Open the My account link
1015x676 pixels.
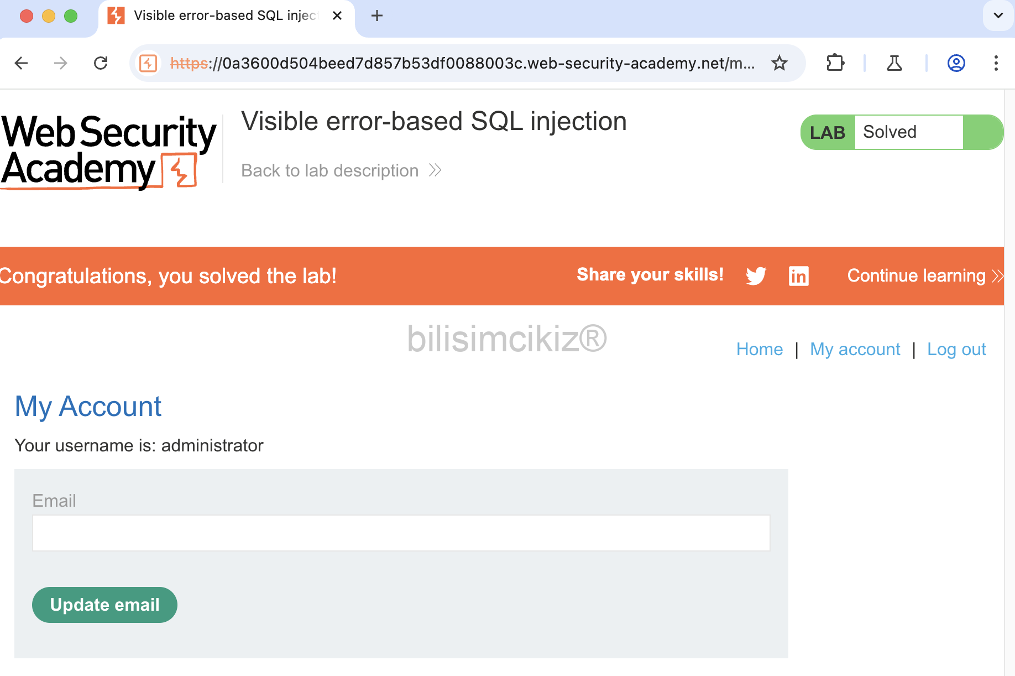(x=855, y=349)
